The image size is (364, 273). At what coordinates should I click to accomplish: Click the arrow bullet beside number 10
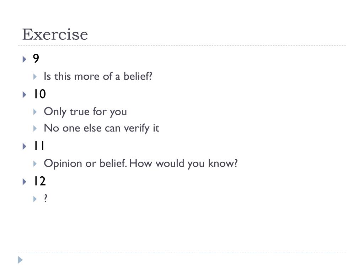(25, 95)
